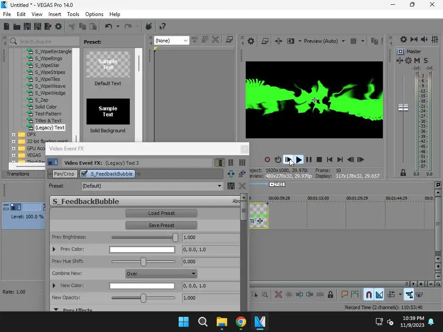Save the preset with the disk icon
The width and height of the screenshot is (443, 332).
click(x=231, y=186)
